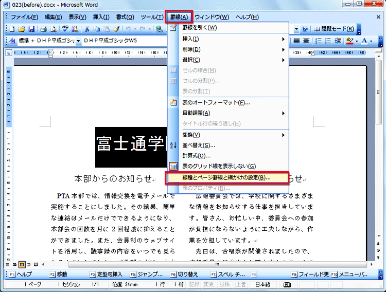Apply Distribute text alignment icon
This screenshot has height=292, width=386.
[306, 41]
